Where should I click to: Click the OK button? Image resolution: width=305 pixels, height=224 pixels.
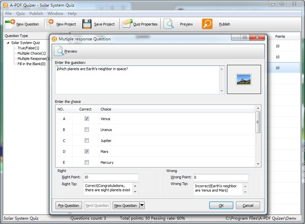[221, 205]
